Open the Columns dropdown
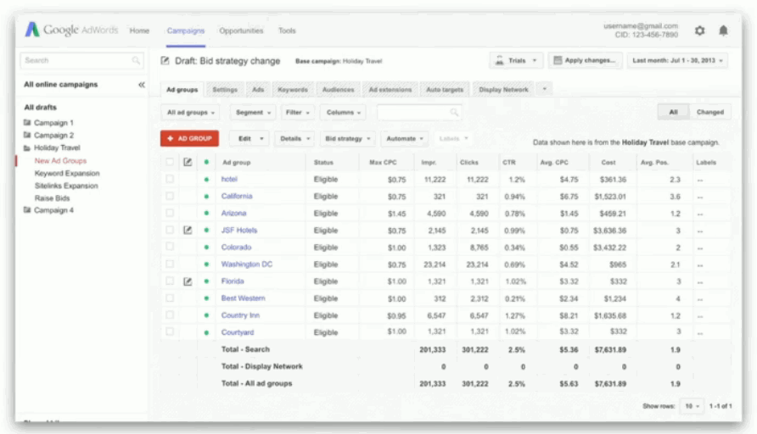 pyautogui.click(x=343, y=113)
